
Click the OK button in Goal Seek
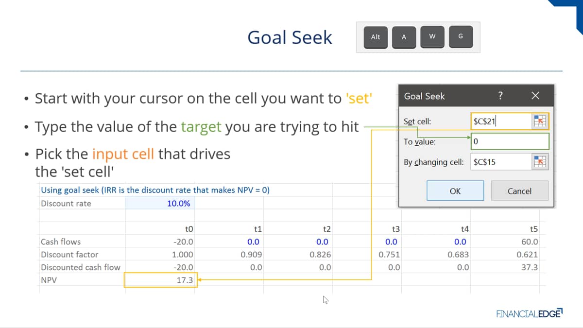pyautogui.click(x=455, y=191)
